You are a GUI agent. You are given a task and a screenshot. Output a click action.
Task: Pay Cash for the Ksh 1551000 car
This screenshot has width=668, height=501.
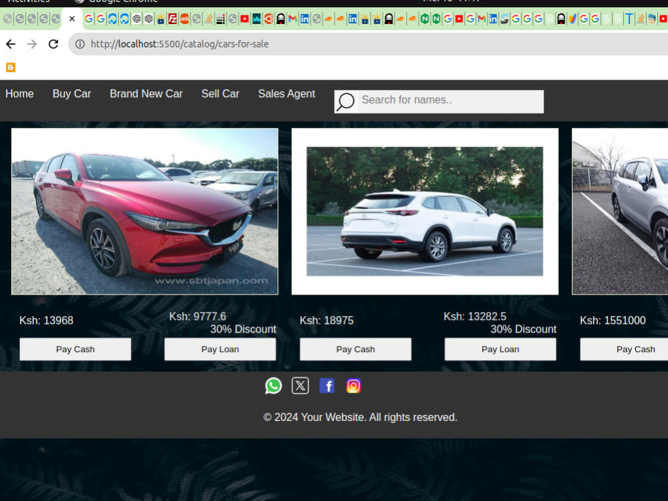[x=624, y=349]
